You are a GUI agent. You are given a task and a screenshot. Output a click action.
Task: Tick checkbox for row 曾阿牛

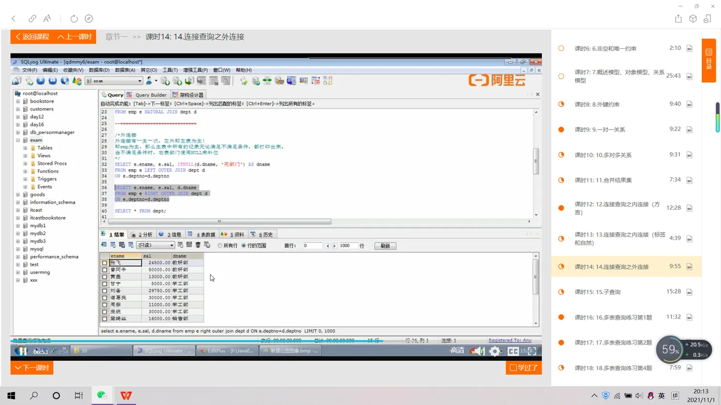pyautogui.click(x=105, y=270)
